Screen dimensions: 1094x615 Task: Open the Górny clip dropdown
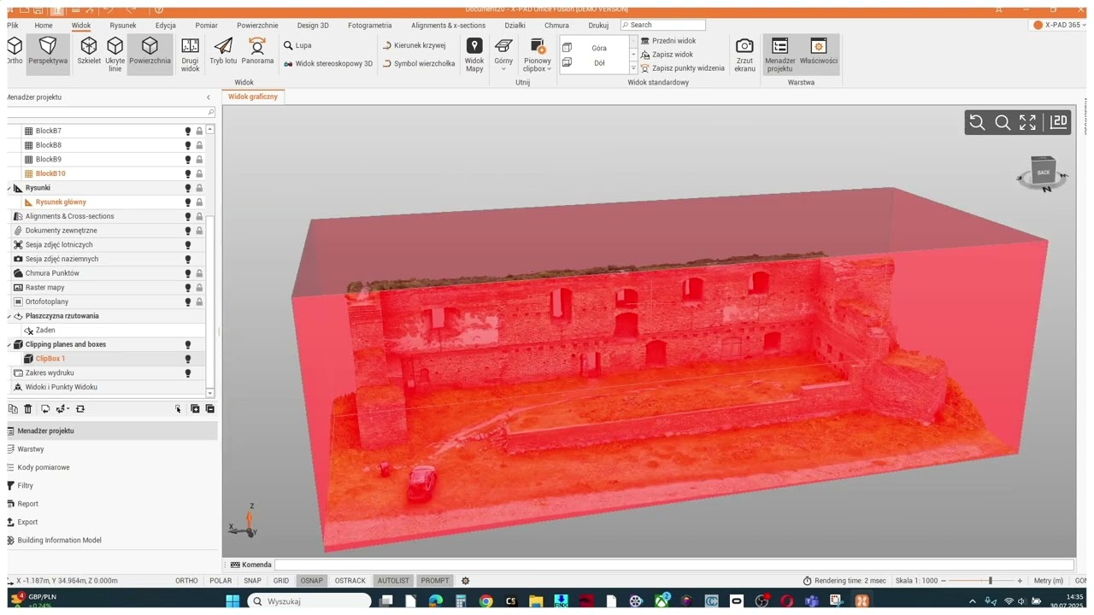click(503, 54)
